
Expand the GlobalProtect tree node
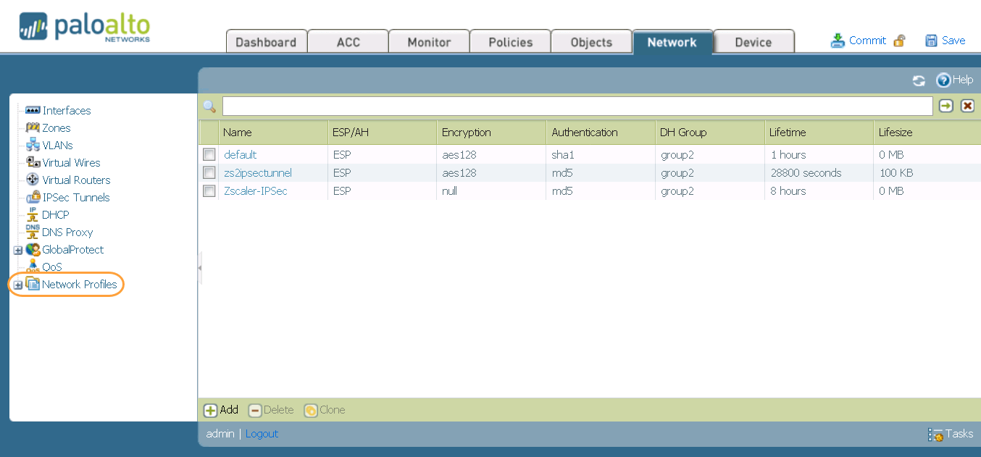tap(17, 249)
